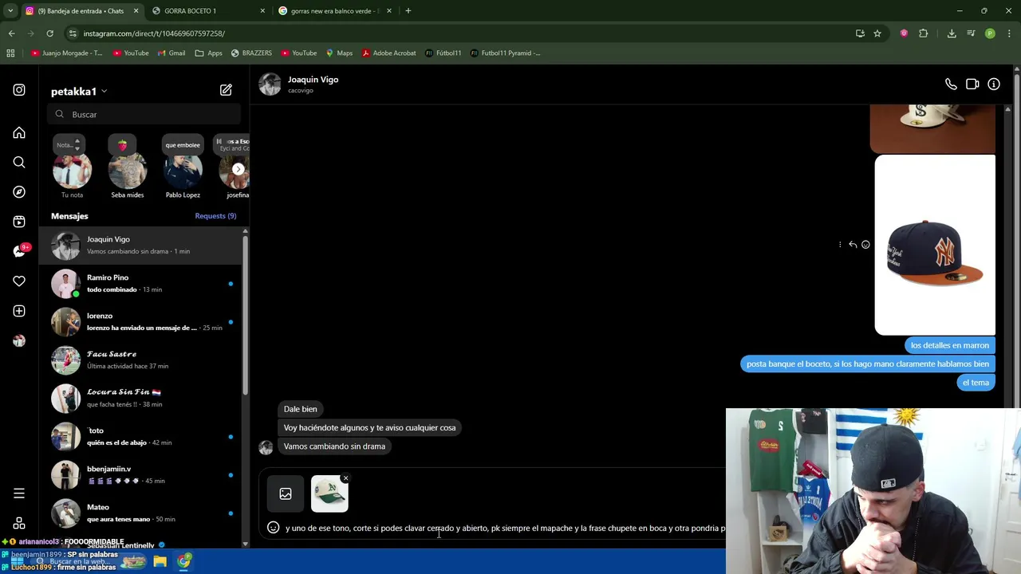Viewport: 1021px width, 574px height.
Task: Open the More hamburger menu icon
Action: [x=19, y=493]
